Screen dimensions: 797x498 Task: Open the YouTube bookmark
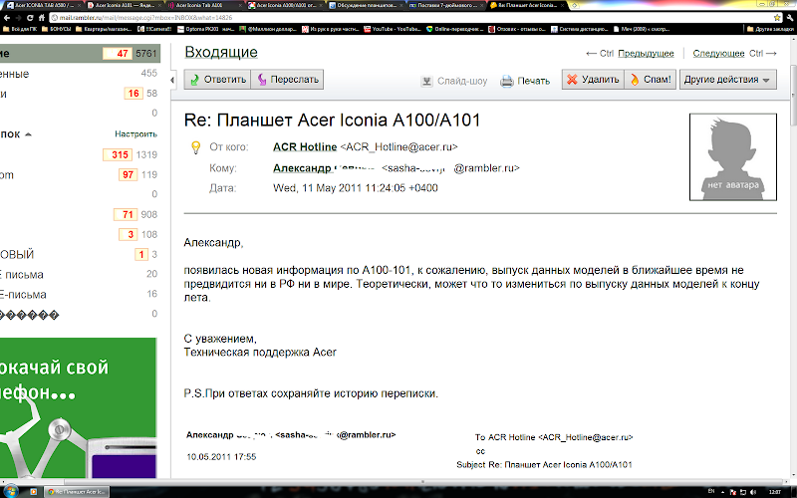pyautogui.click(x=392, y=30)
